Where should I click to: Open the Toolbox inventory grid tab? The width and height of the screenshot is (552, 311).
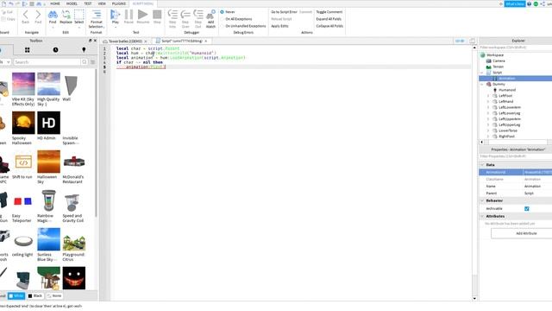[x=27, y=50]
